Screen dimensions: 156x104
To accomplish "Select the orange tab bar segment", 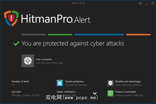I will click(138, 34).
